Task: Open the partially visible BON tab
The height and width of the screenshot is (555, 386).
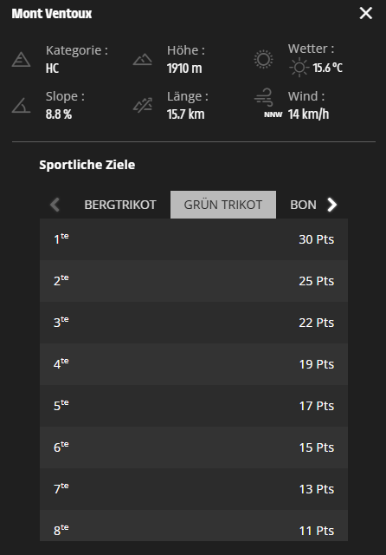Action: coord(303,205)
